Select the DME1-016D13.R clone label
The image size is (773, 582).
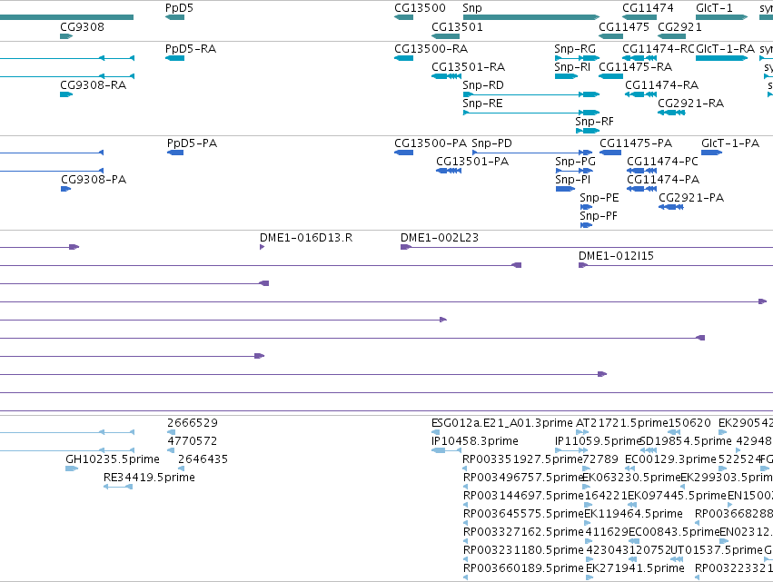(x=306, y=238)
